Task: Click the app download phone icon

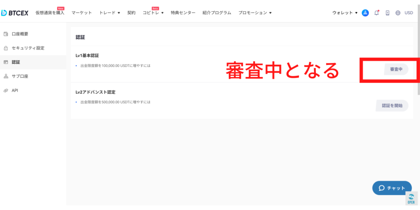Action: coord(387,13)
